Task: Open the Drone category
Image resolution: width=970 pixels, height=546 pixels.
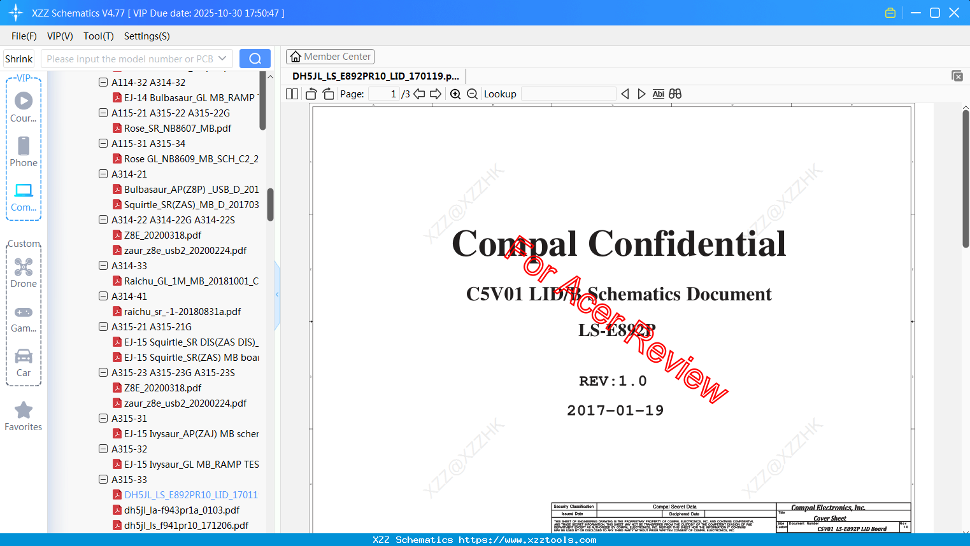Action: [24, 267]
